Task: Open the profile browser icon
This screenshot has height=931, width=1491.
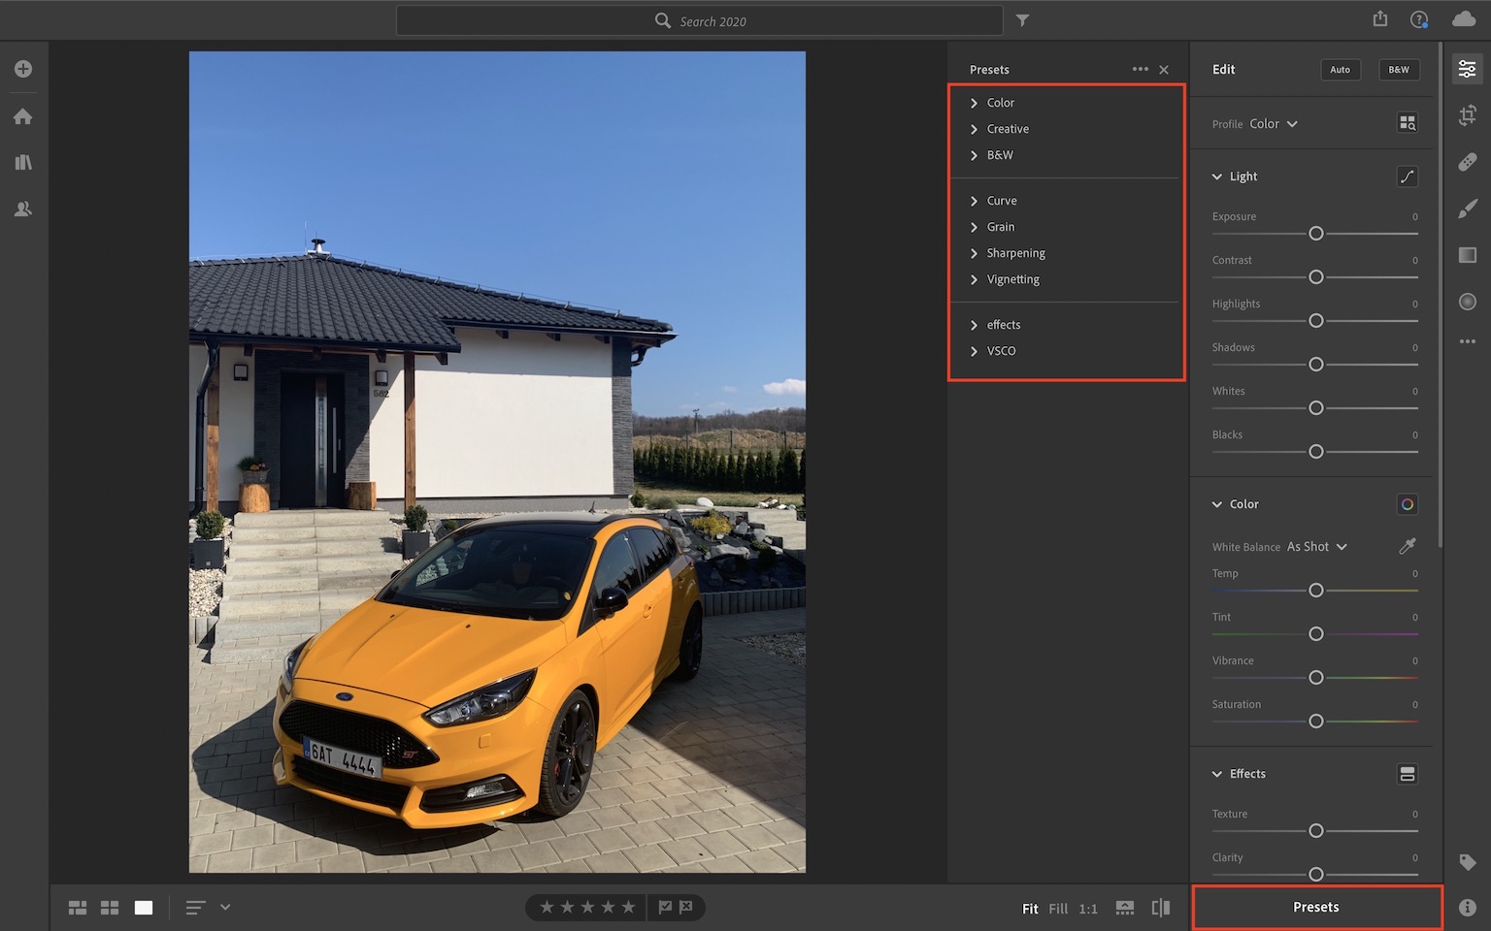Action: (1407, 123)
